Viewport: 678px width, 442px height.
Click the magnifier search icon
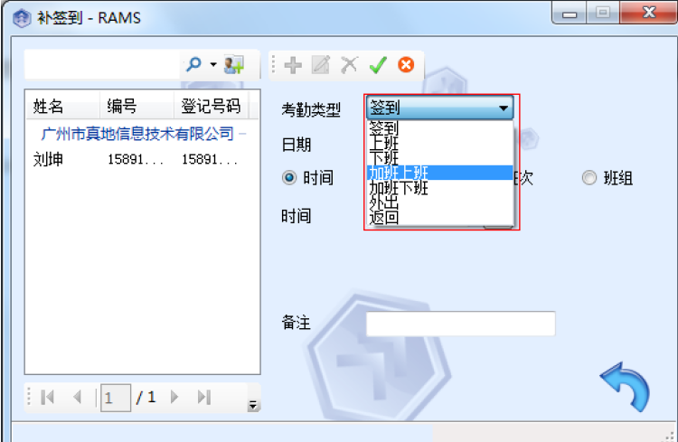click(193, 64)
